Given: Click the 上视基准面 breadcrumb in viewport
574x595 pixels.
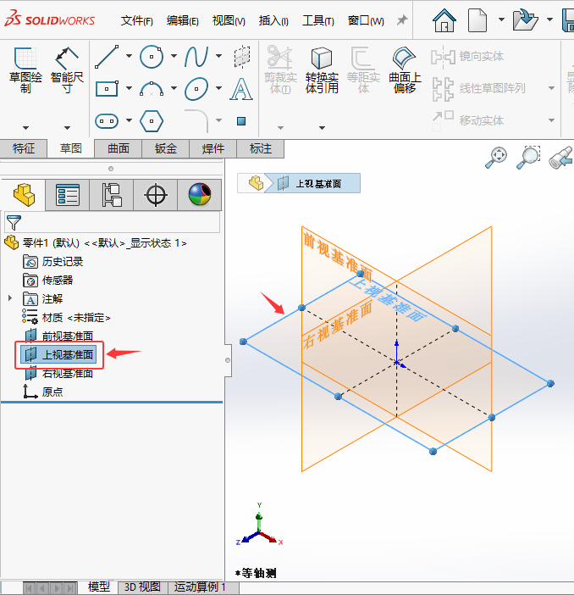Looking at the screenshot, I should 314,183.
